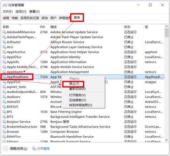The image size is (170, 156).
Task: Open the 文件(F) menu
Action: (8, 12)
